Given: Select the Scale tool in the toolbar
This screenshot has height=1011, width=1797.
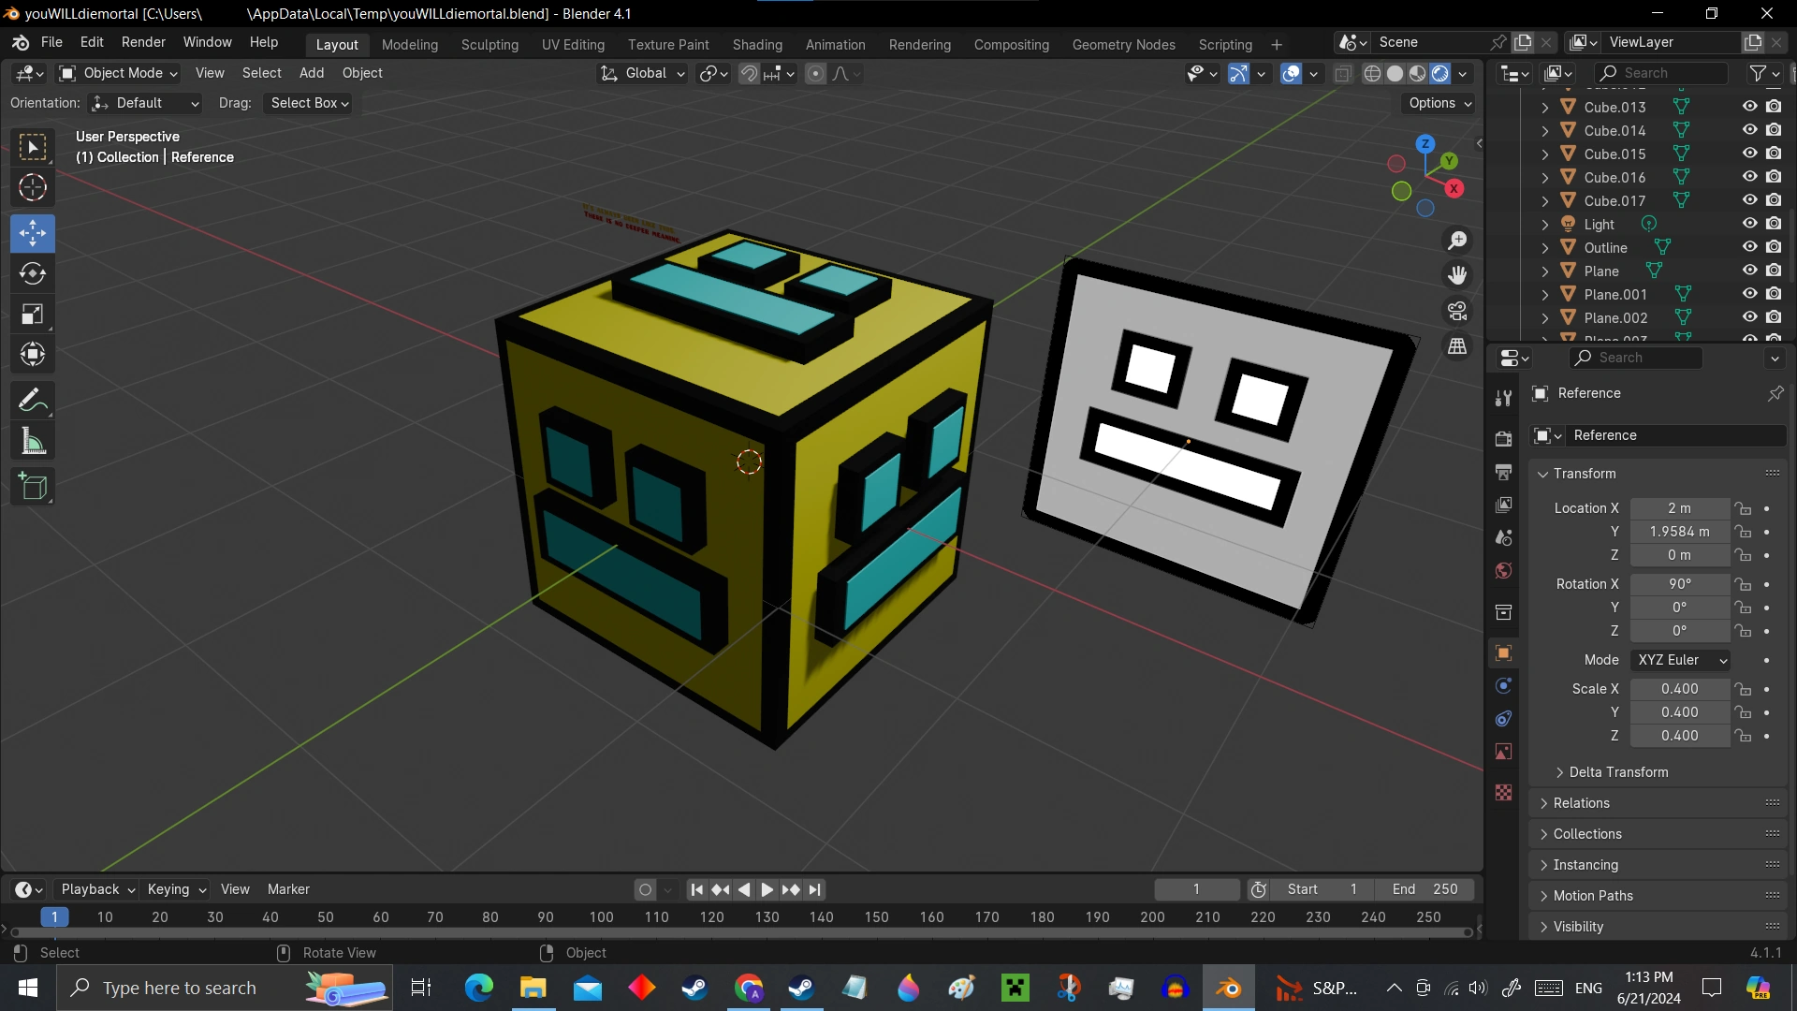Looking at the screenshot, I should (x=33, y=314).
